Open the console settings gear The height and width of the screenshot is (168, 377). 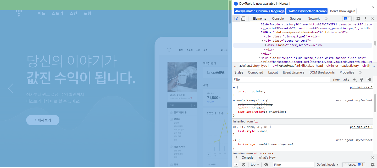coord(373,165)
